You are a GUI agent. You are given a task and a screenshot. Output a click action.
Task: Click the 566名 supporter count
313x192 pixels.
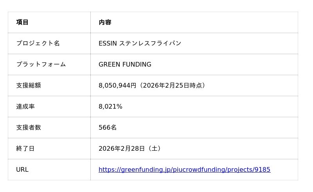[108, 128]
